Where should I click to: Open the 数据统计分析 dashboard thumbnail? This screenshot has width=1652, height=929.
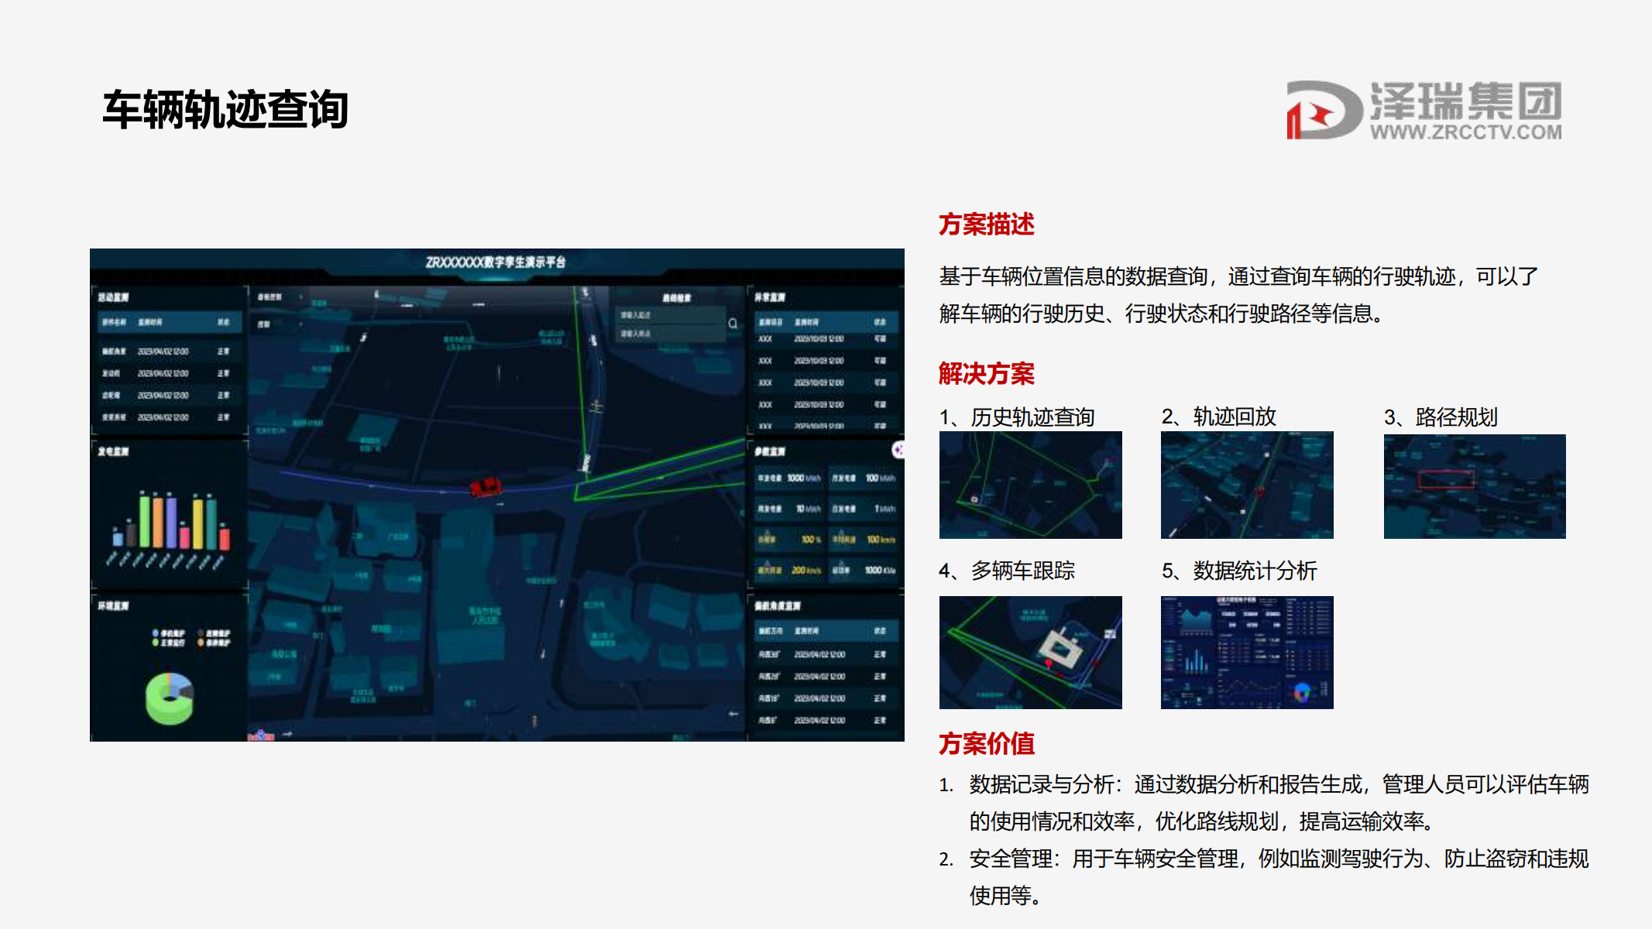pyautogui.click(x=1247, y=653)
